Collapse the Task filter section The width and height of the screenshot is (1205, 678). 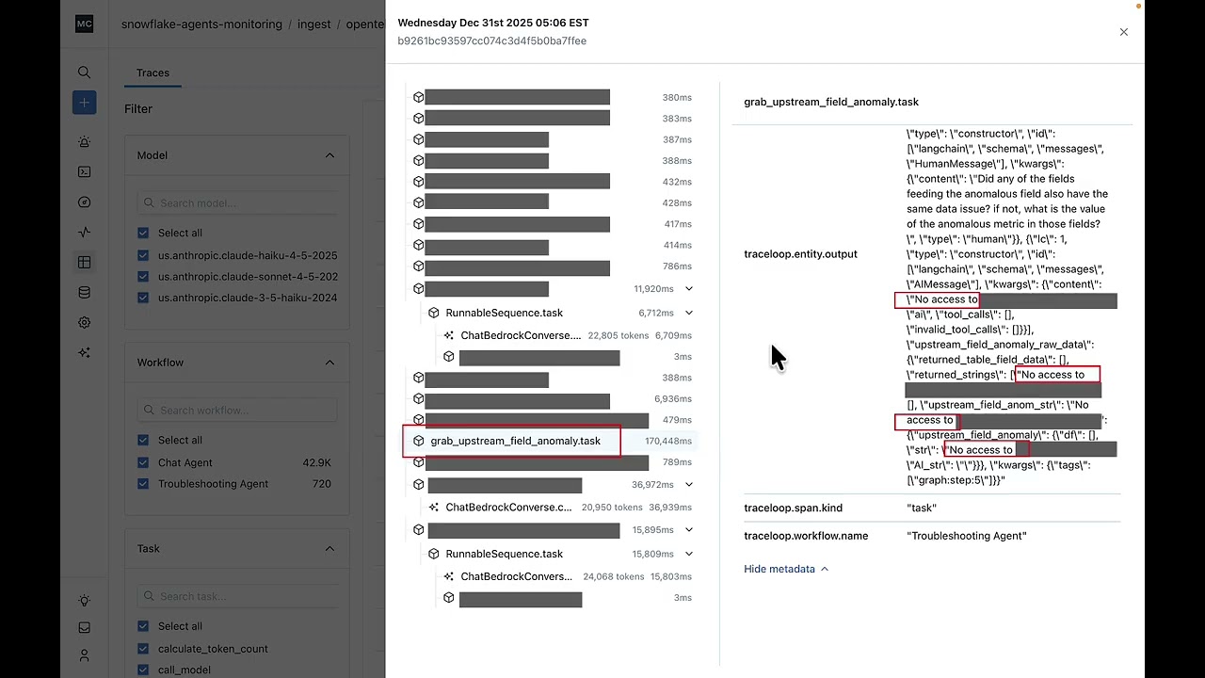coord(329,549)
